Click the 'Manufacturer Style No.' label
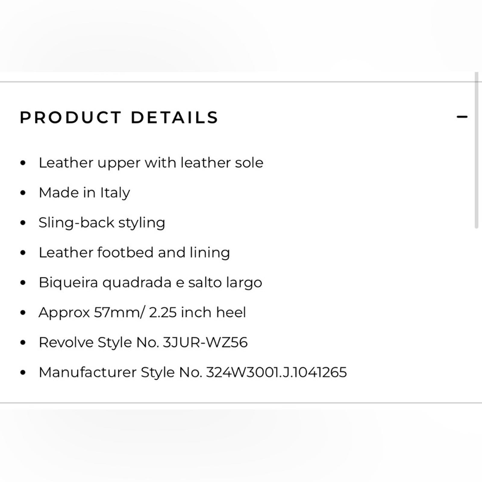 pyautogui.click(x=120, y=373)
